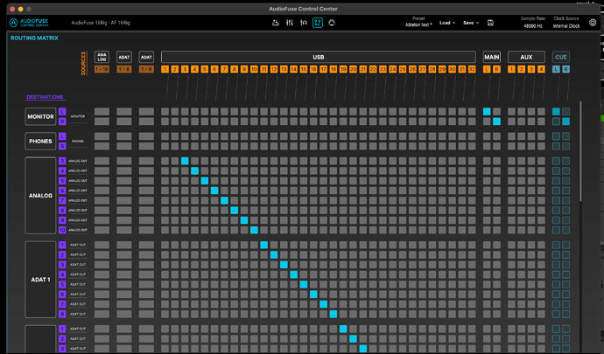Click the MONITOR destination group button
The image size is (604, 354).
[x=40, y=116]
